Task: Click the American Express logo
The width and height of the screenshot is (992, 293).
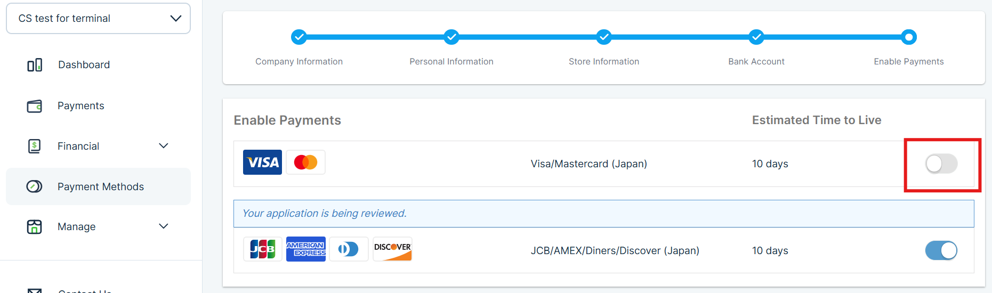Action: click(305, 249)
